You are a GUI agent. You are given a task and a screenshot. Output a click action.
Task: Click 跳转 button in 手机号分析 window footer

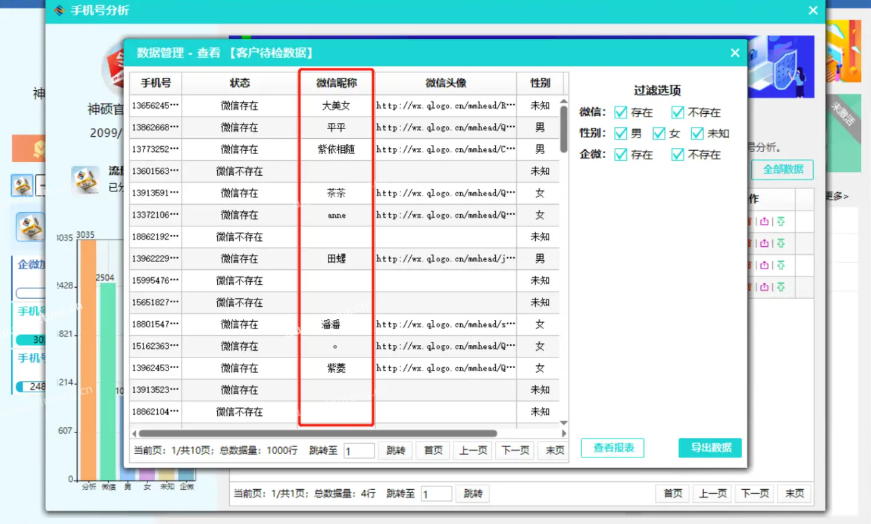[473, 494]
